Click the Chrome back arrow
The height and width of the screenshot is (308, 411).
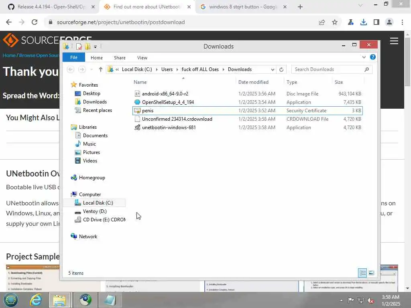click(x=9, y=22)
